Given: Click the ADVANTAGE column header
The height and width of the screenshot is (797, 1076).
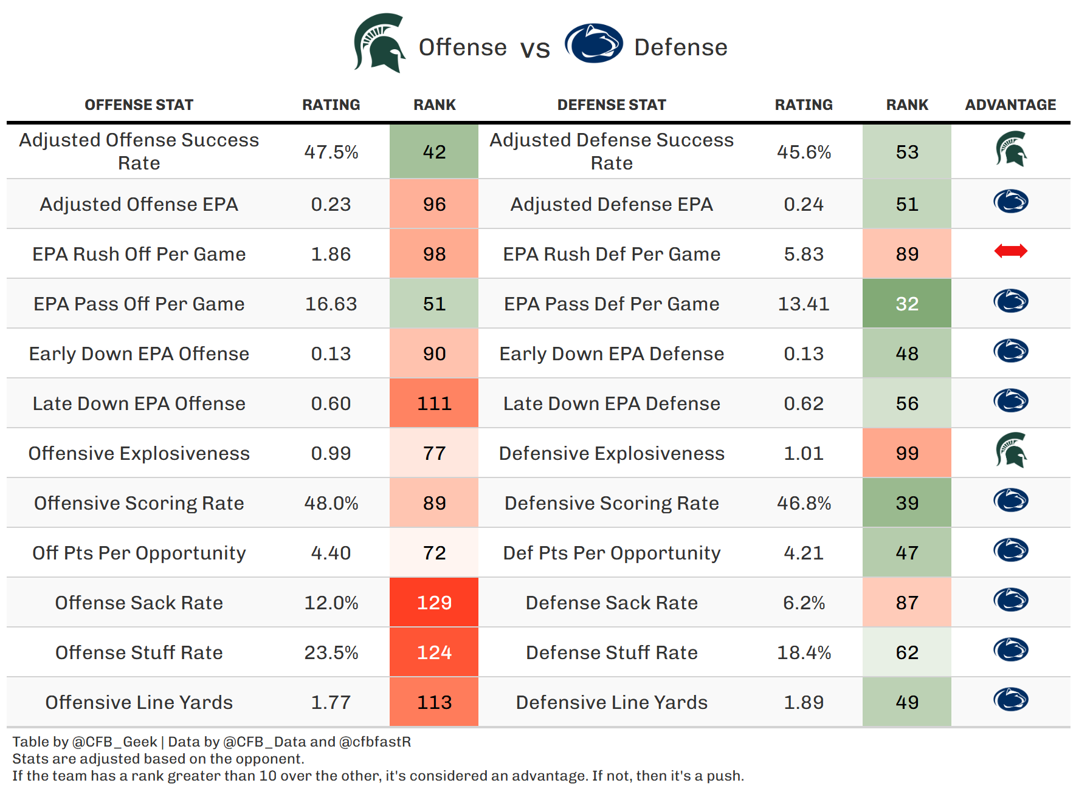Looking at the screenshot, I should (1010, 105).
